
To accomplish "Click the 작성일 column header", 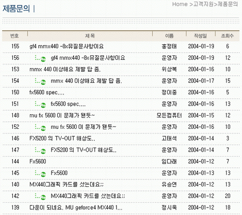I will tap(200, 36).
